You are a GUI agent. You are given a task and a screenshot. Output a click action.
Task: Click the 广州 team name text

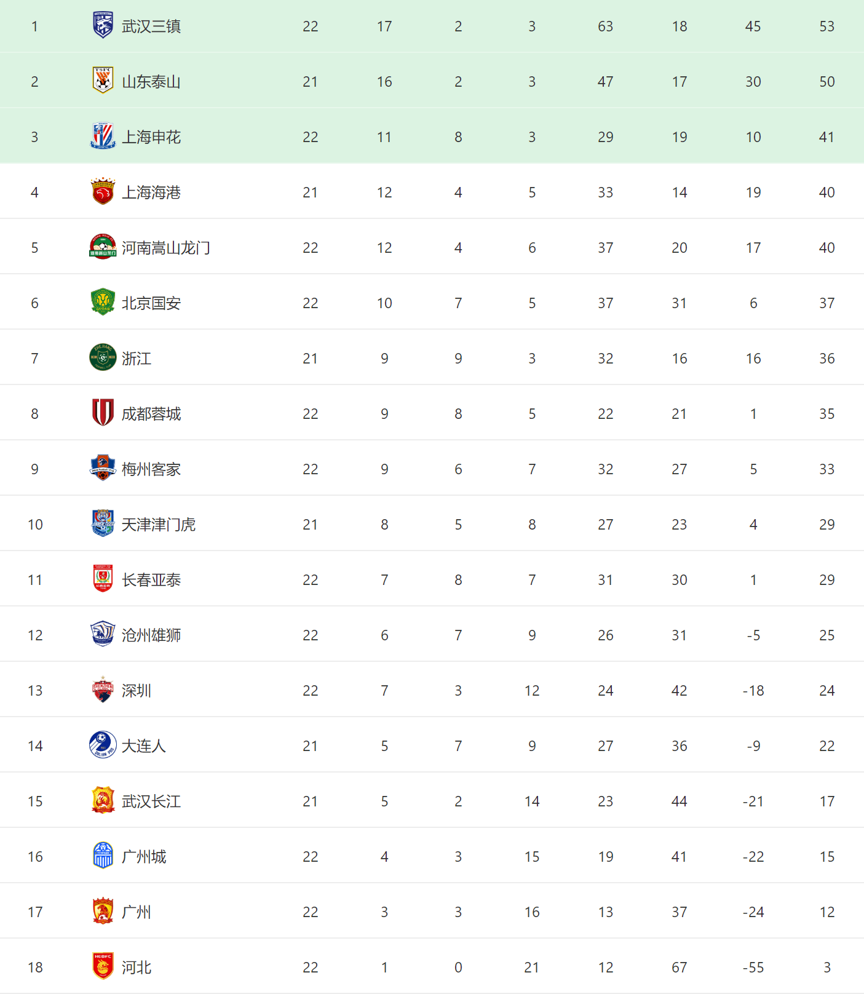(x=137, y=912)
